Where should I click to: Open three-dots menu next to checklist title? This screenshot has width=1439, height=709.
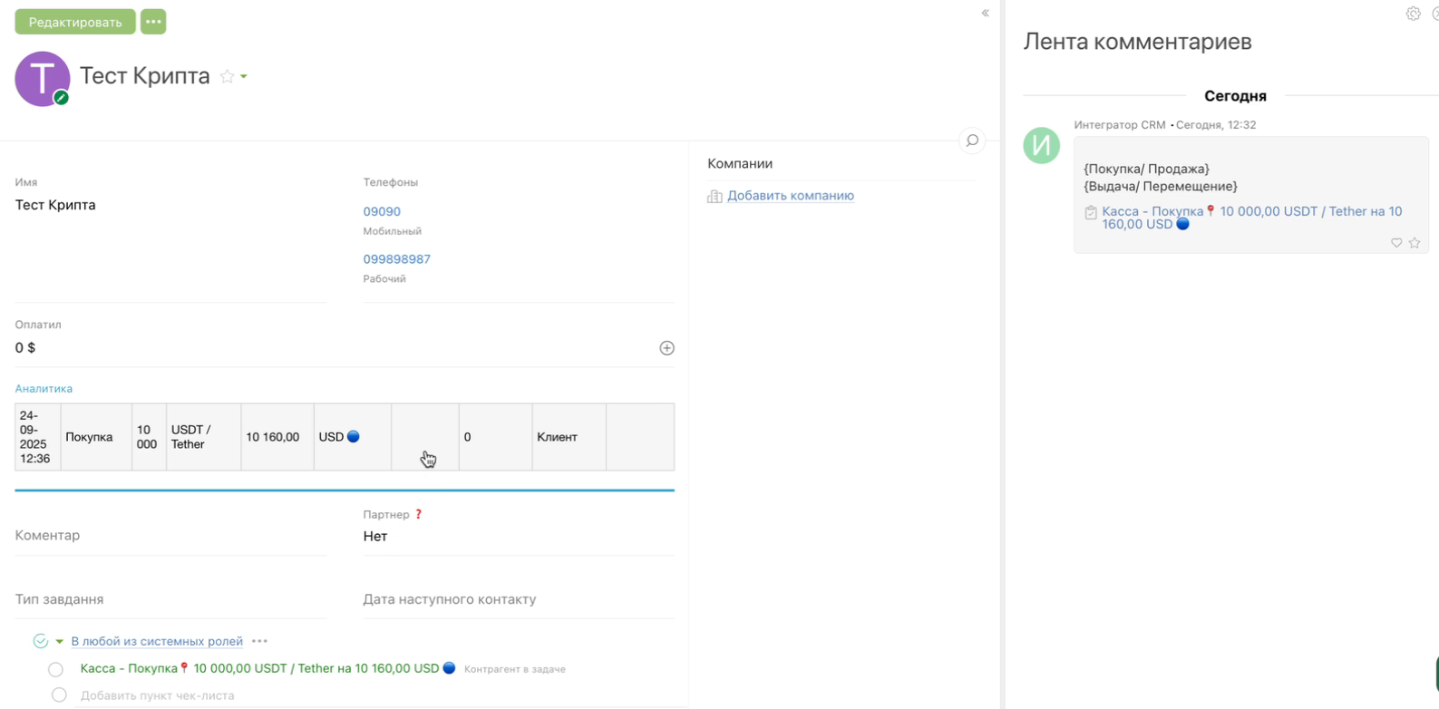(x=260, y=641)
